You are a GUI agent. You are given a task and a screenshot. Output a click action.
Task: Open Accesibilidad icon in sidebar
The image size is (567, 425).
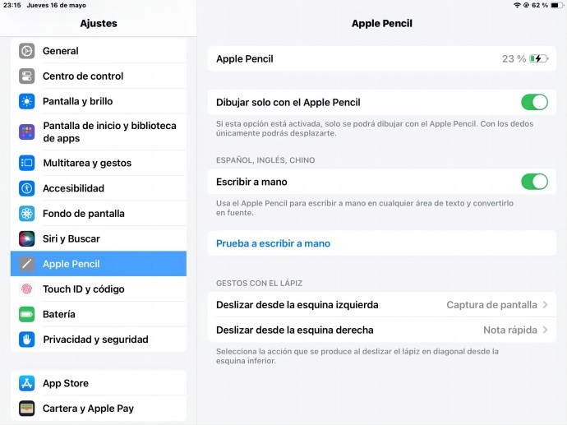[x=27, y=188]
